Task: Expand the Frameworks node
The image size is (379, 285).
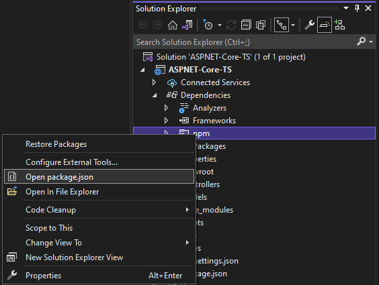Action: click(166, 121)
